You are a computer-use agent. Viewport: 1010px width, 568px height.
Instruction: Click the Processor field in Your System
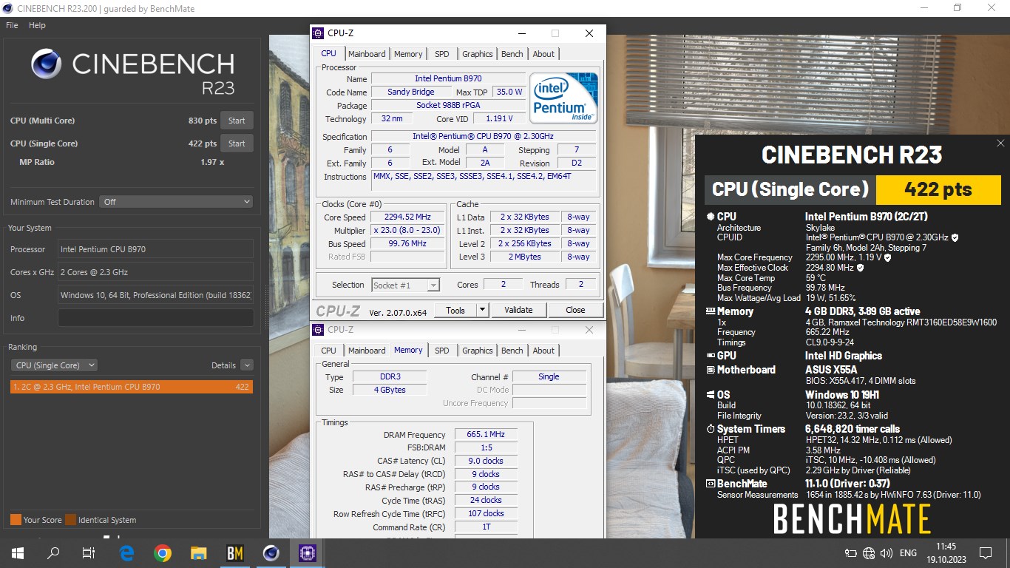(x=155, y=249)
